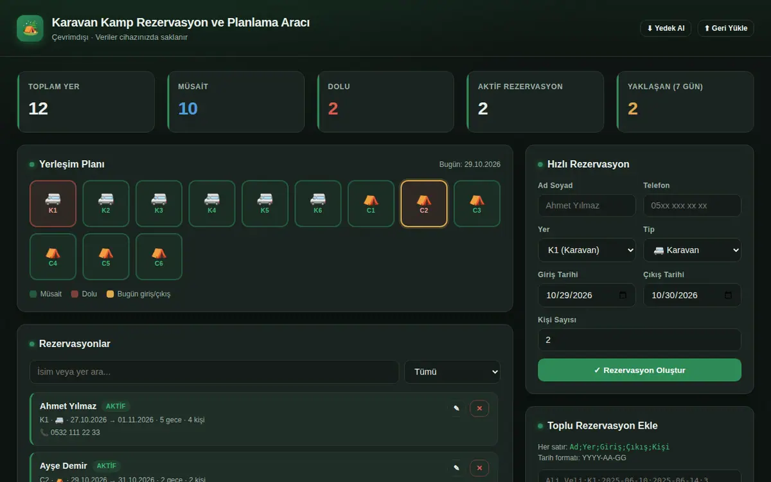Open the Yer spot dropdown

point(587,250)
